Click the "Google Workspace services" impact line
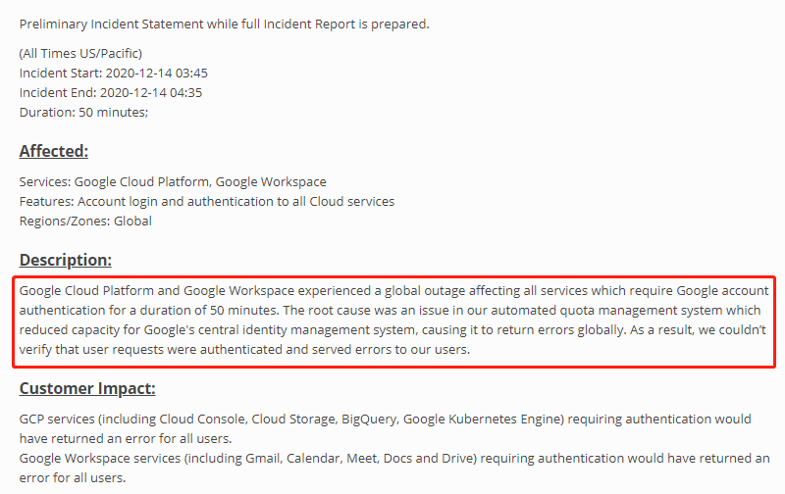This screenshot has width=785, height=494. [x=392, y=458]
